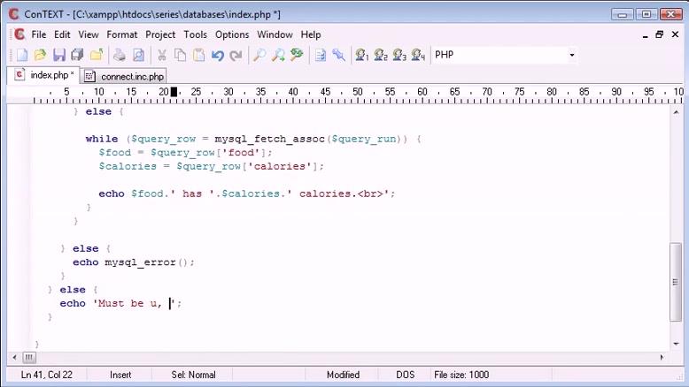Toggle word wrap with the page icon

(321, 55)
